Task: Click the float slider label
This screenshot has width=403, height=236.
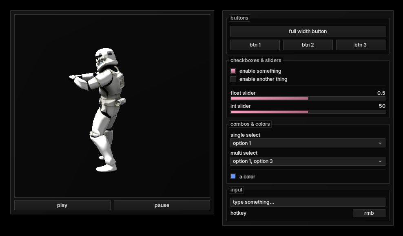Action: click(x=243, y=93)
